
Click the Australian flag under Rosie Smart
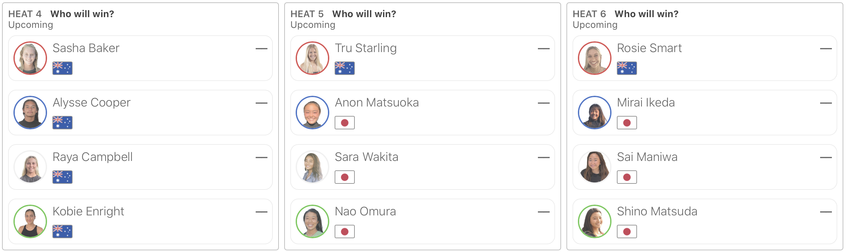tap(627, 68)
